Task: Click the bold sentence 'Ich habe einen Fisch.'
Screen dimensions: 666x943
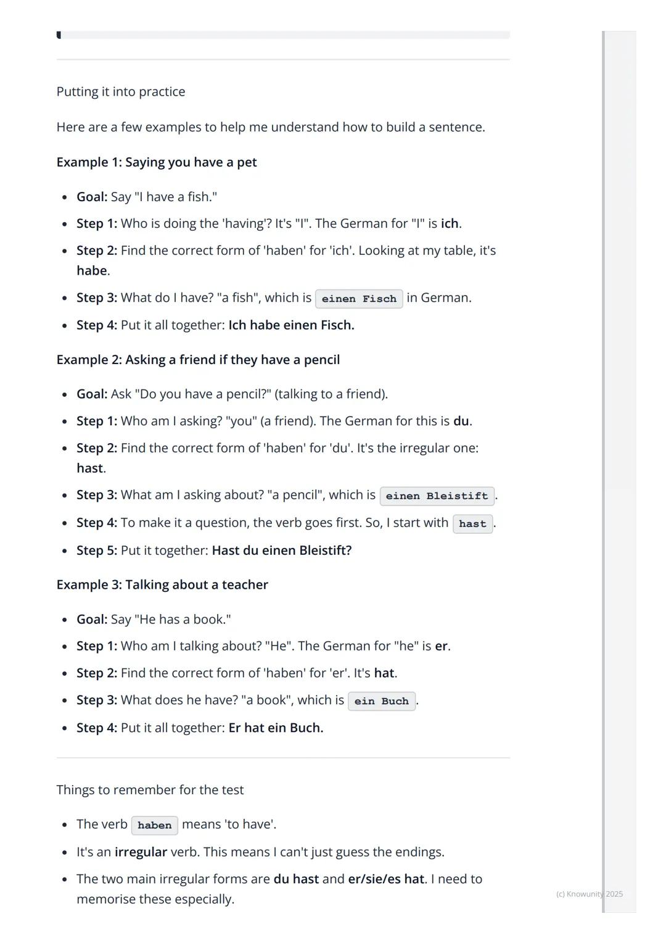Action: 291,325
